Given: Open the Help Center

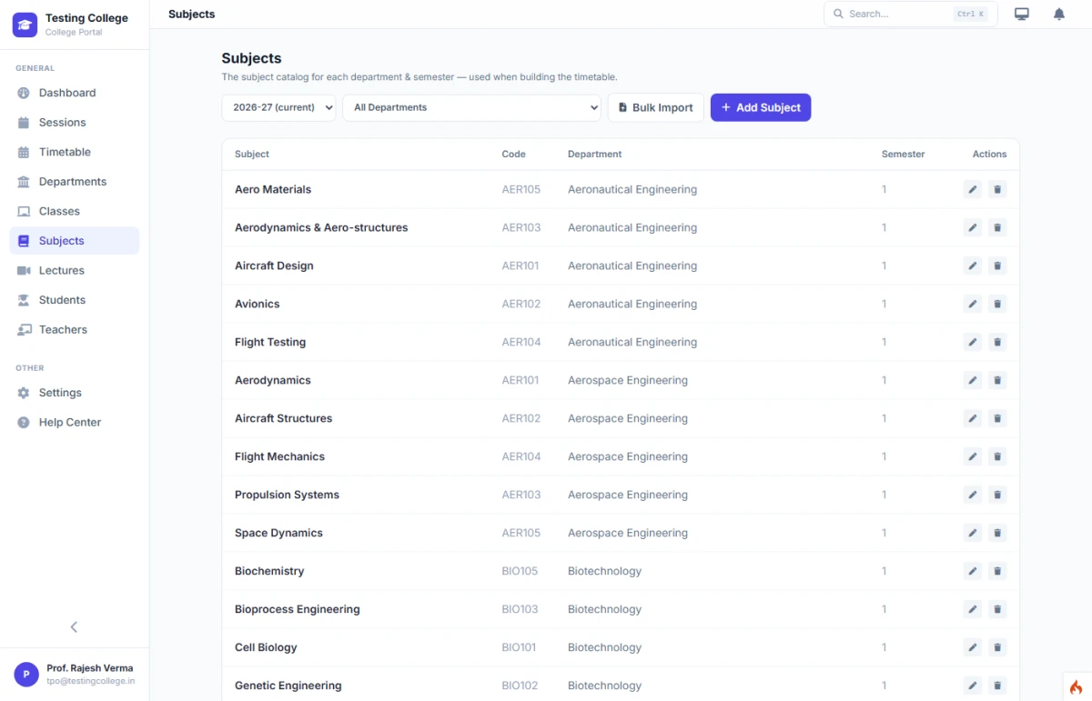Looking at the screenshot, I should point(75,422).
